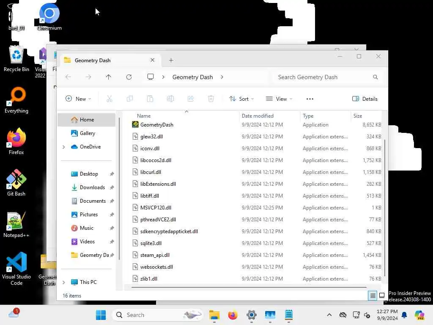Click the search magnifier icon in Explorer

point(375,77)
